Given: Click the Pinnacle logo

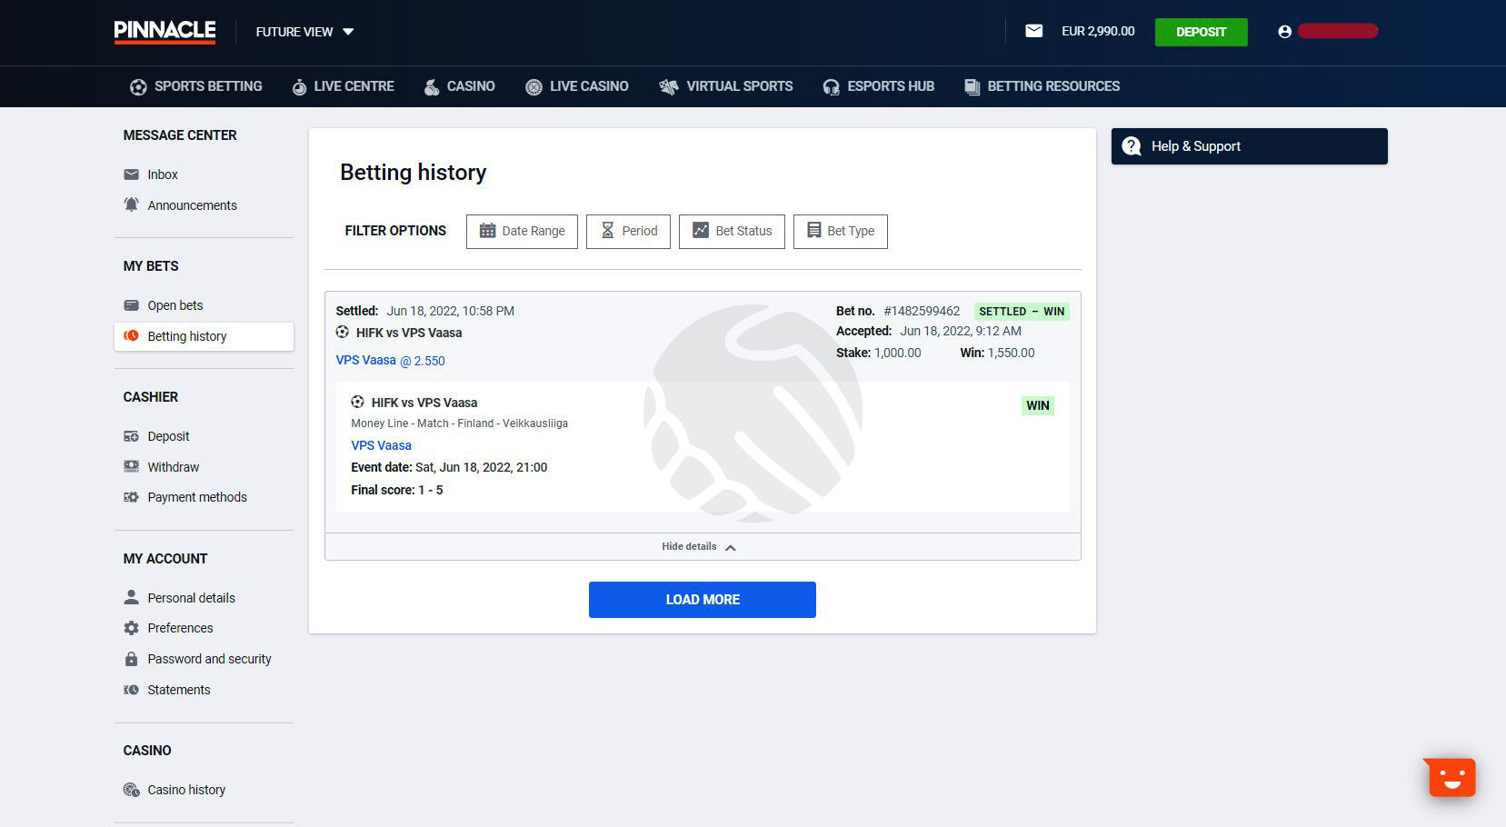Looking at the screenshot, I should [x=165, y=32].
